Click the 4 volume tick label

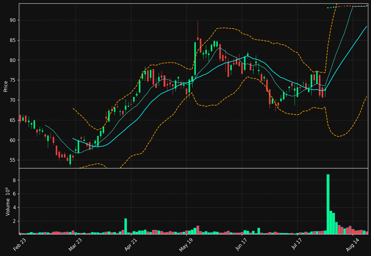pos(14,208)
